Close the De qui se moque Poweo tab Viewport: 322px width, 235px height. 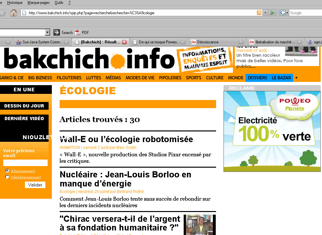point(183,42)
